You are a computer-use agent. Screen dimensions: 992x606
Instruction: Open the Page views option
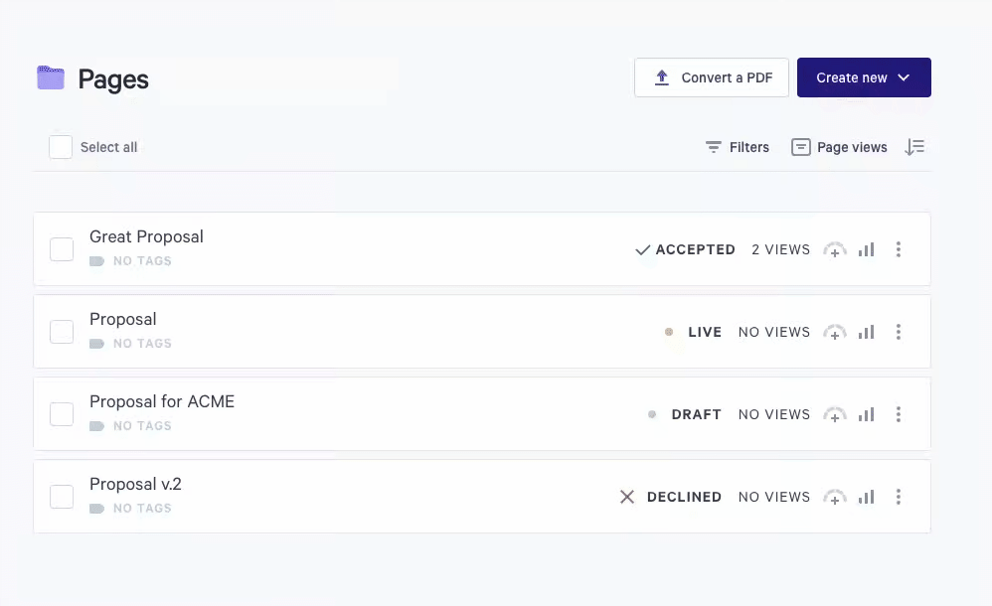[x=839, y=147]
